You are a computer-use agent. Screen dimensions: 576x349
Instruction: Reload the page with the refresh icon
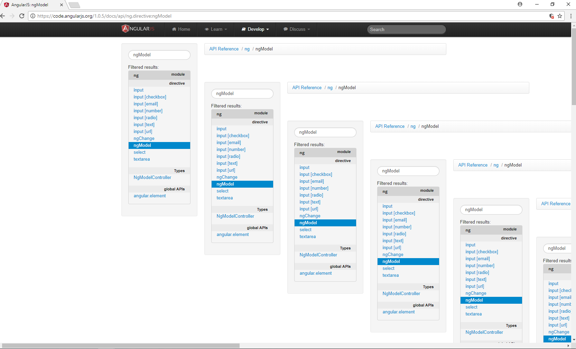(x=22, y=16)
